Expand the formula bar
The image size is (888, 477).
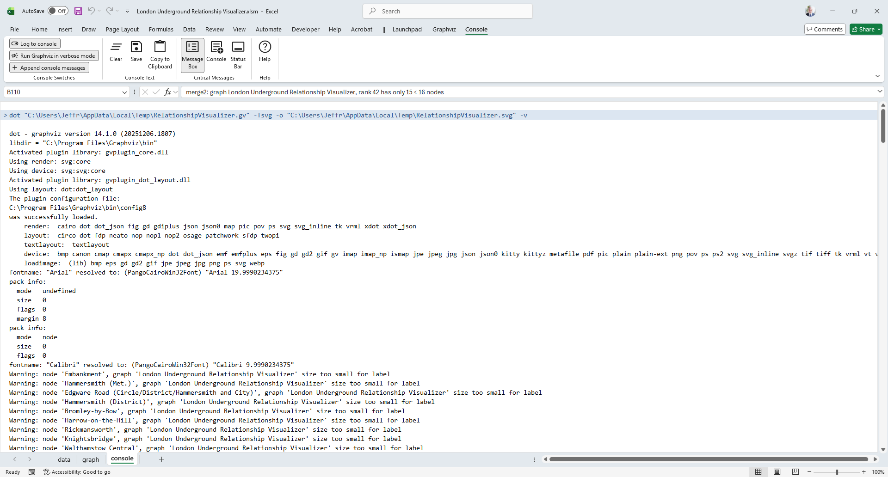point(879,92)
